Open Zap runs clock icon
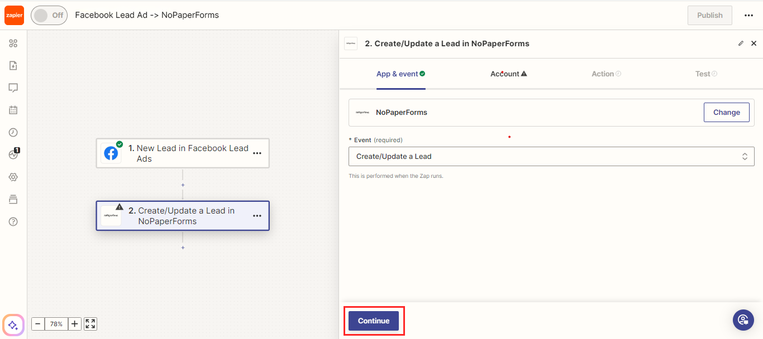Screen dimensions: 763x339 [x=13, y=133]
